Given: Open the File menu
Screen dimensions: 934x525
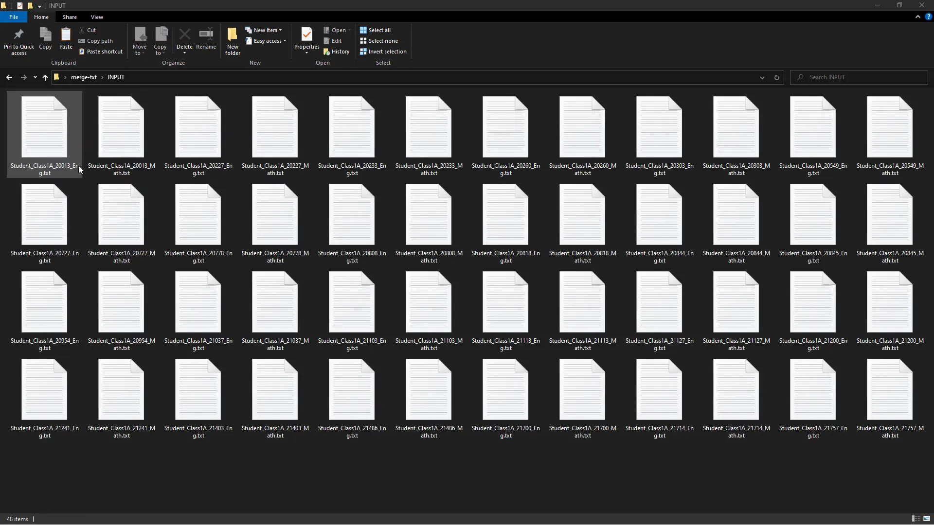Looking at the screenshot, I should (14, 17).
